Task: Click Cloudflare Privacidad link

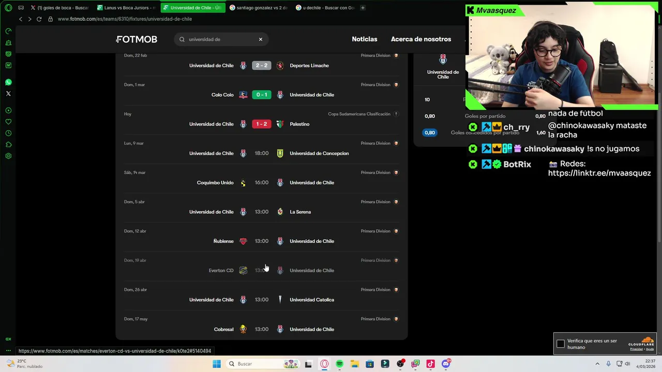Action: pos(636,349)
